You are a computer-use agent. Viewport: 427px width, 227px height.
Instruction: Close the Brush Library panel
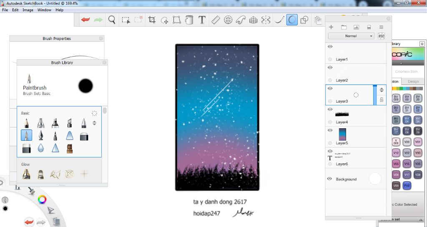[104, 62]
